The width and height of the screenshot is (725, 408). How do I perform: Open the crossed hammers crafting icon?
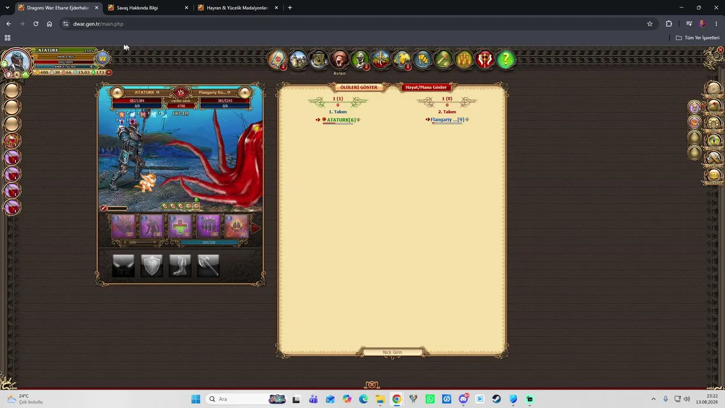click(714, 159)
